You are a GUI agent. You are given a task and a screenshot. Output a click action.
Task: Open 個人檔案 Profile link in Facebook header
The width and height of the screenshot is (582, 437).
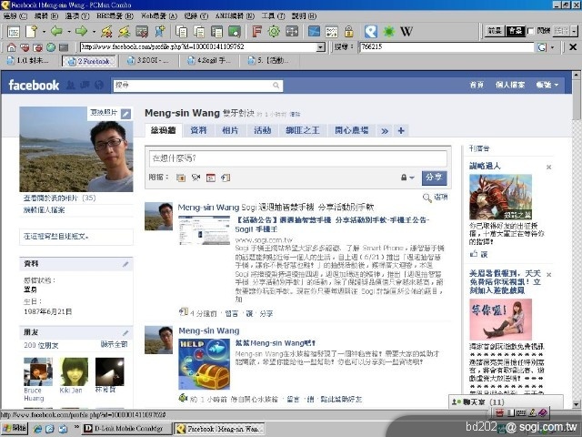[510, 85]
